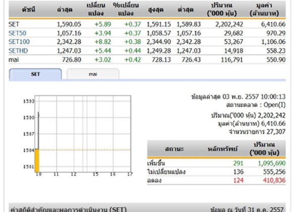The width and height of the screenshot is (294, 212).
Task: Switch to the SET tab
Action: tap(35, 74)
